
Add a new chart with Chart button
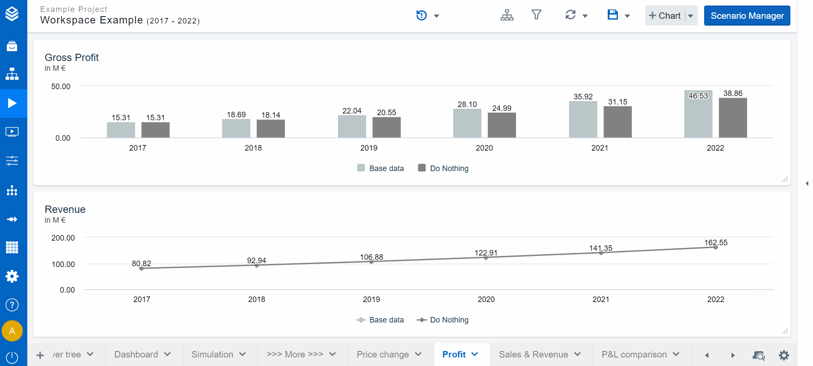pos(665,16)
